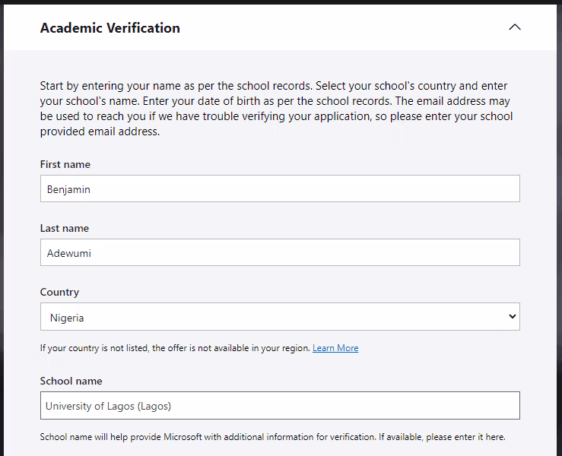Click the School name label

click(71, 381)
